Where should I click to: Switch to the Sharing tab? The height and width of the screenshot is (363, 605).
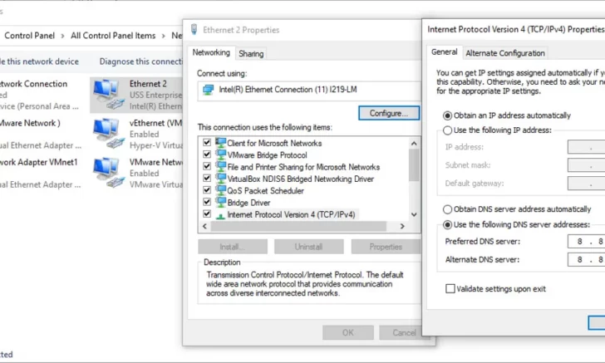click(x=251, y=54)
